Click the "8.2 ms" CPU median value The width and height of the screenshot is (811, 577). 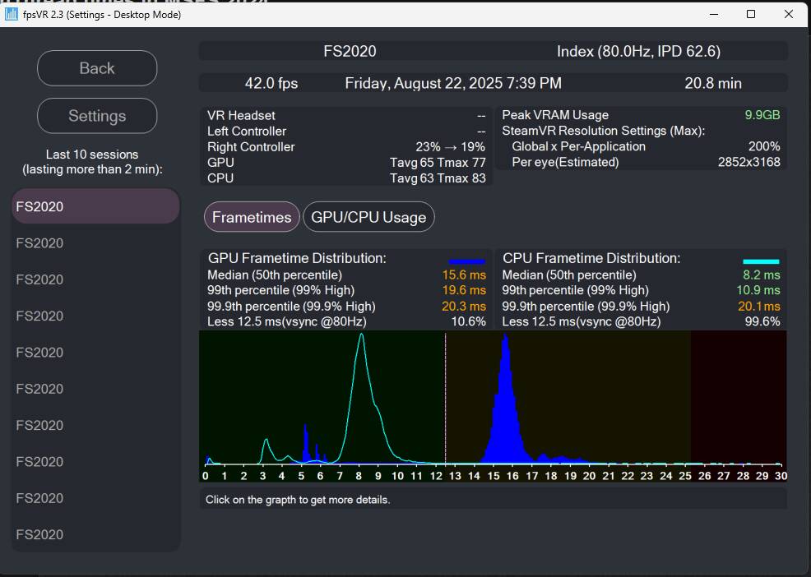coord(762,275)
